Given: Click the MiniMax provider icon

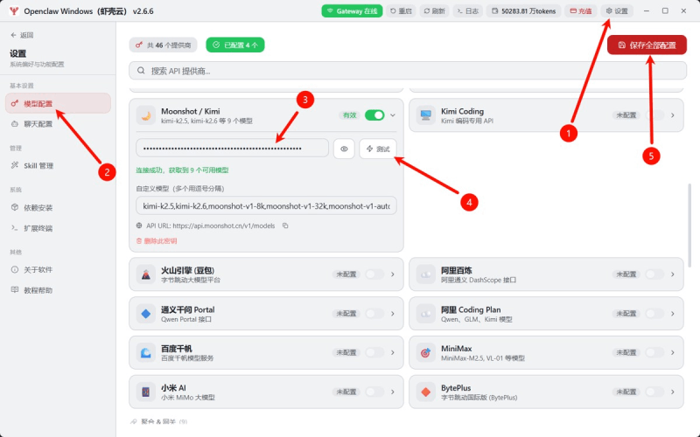Looking at the screenshot, I should [x=425, y=353].
